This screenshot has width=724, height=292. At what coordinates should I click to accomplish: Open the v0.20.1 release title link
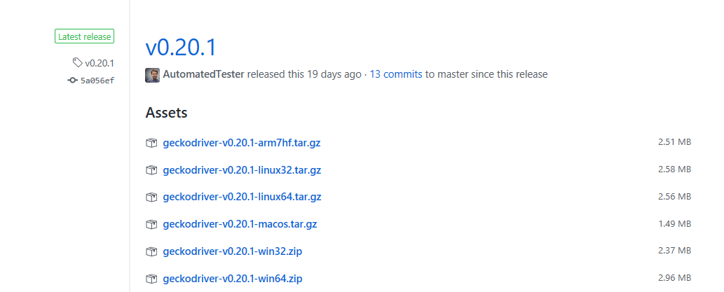(181, 47)
